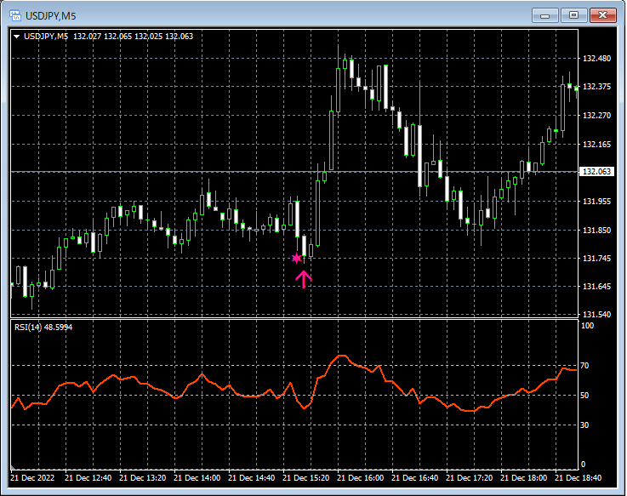
Task: Minimize the USDJPY,M5 chart window
Action: 544,15
